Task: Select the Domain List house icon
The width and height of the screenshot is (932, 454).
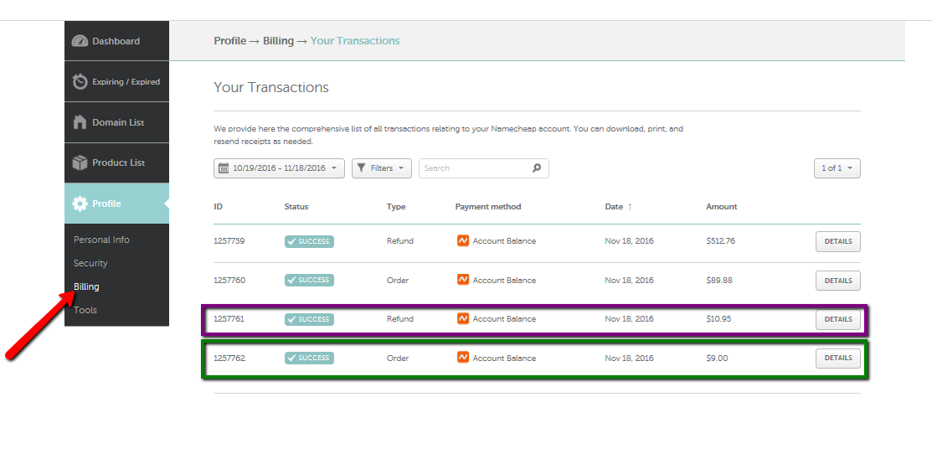Action: click(x=80, y=122)
